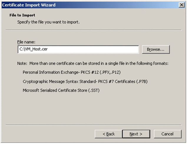Click the File name: label
The image size is (187, 144).
[26, 42]
